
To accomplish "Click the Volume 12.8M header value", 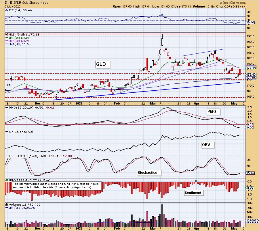I will pyautogui.click(x=203, y=6).
